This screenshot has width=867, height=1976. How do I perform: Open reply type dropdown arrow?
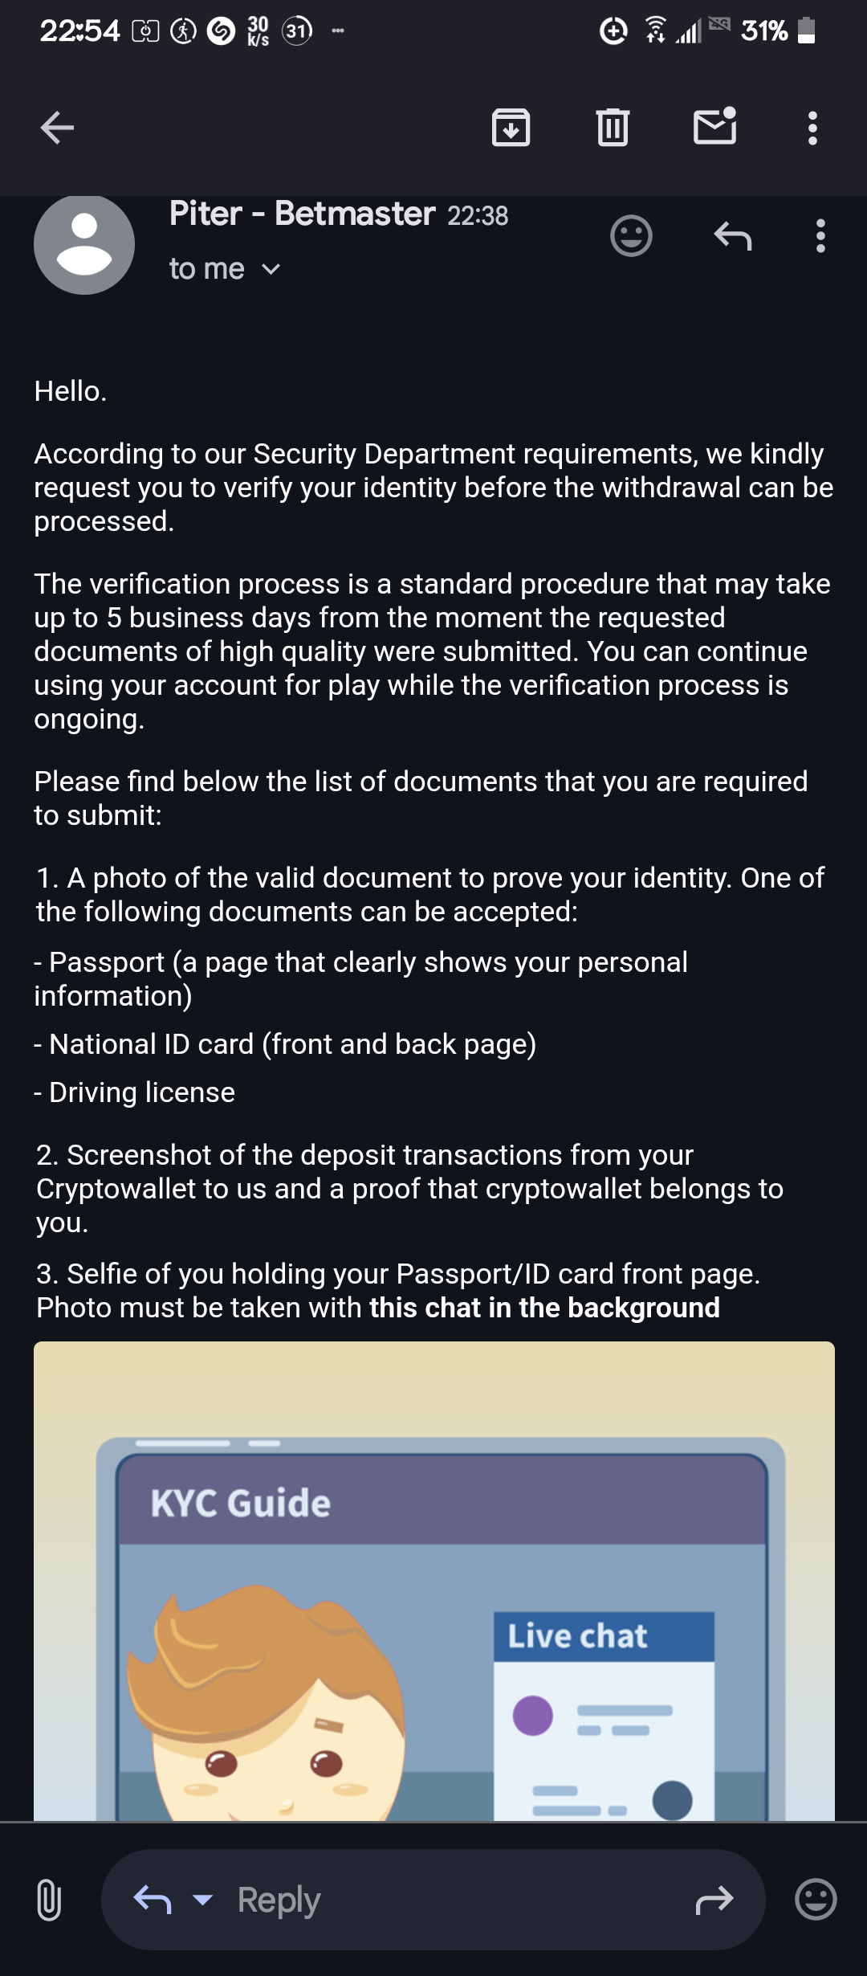[x=203, y=1900]
